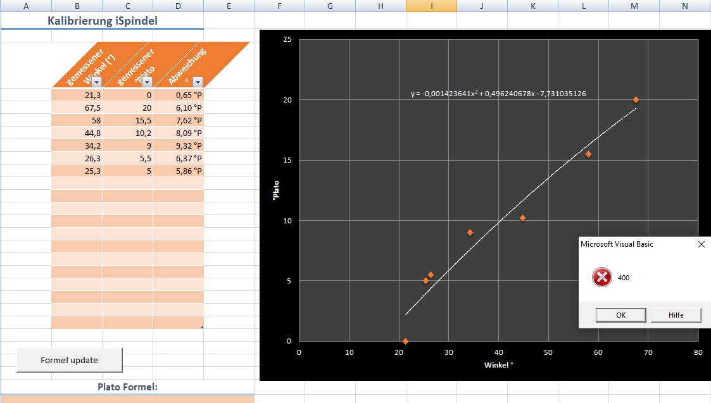Select the cell showing 9,32 °P
Viewport: 711px width, 403px height.
point(178,146)
